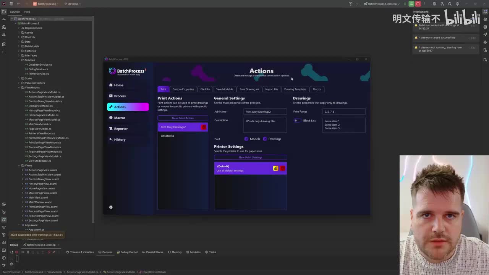Open the Explorer tool window icon
489x275 pixels.
(x=4, y=11)
